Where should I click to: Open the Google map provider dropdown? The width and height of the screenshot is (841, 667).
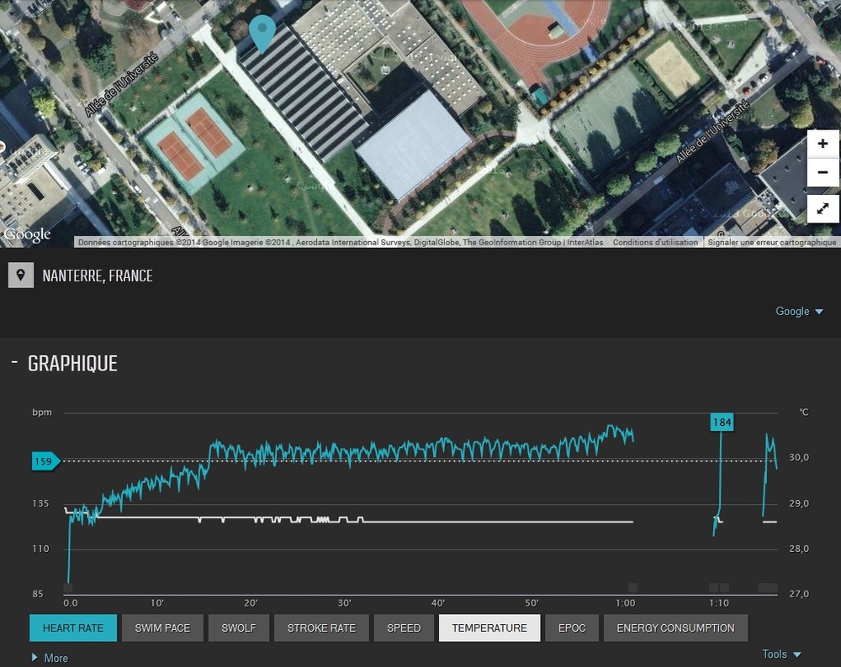tap(799, 312)
